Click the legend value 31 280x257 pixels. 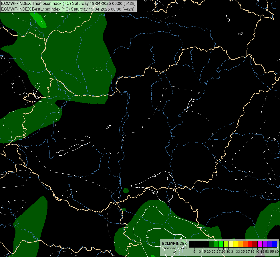point(233,252)
